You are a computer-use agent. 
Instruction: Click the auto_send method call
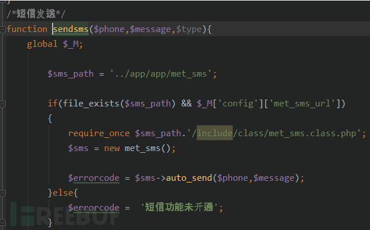click(x=189, y=178)
